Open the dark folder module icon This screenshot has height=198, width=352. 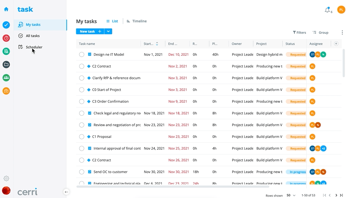[6, 65]
